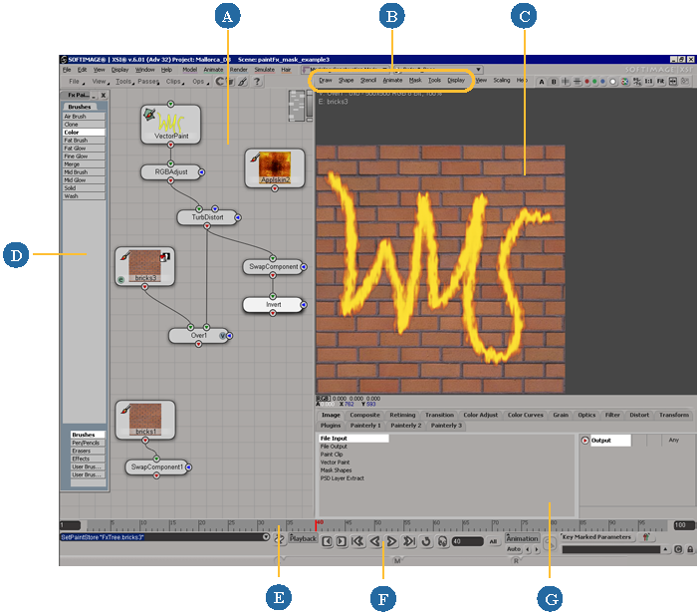Go to the last frame
The width and height of the screenshot is (700, 615).
pyautogui.click(x=409, y=541)
